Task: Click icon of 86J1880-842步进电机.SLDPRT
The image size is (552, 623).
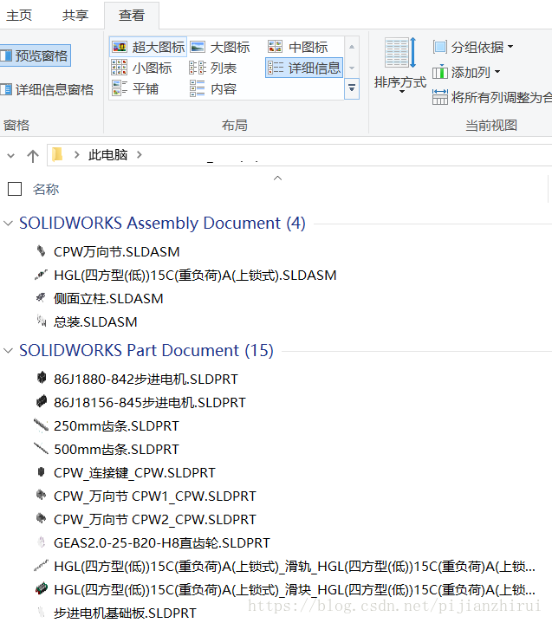Action: pos(41,378)
